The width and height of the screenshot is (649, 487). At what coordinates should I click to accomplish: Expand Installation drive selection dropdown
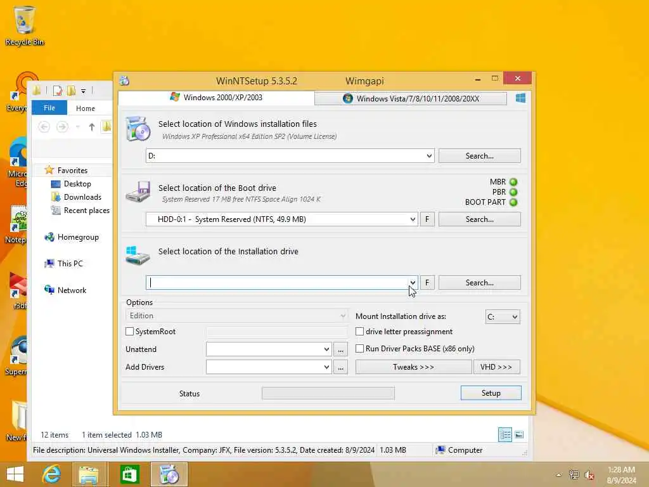coord(413,282)
